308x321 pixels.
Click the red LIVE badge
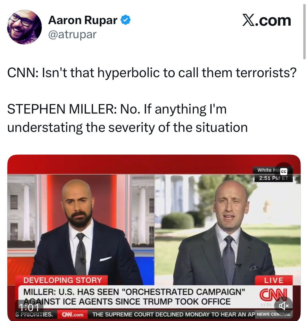(274, 280)
